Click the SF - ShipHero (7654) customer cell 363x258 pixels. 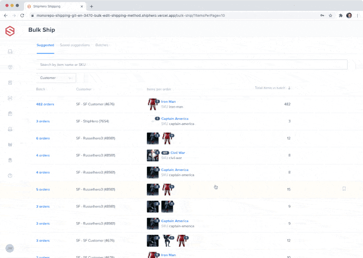pyautogui.click(x=93, y=121)
